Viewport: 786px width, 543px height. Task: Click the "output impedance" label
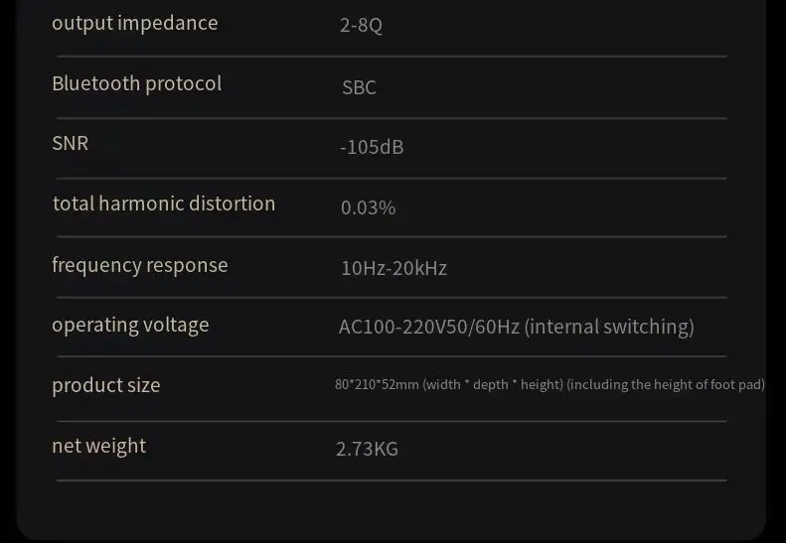click(135, 24)
